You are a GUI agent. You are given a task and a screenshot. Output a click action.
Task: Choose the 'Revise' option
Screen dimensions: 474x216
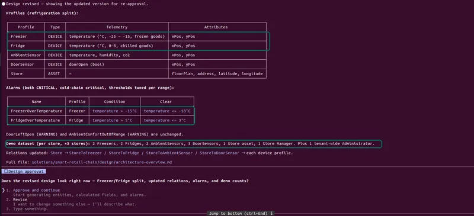(x=20, y=199)
